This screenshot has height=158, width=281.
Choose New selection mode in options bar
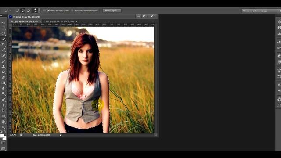(17, 11)
